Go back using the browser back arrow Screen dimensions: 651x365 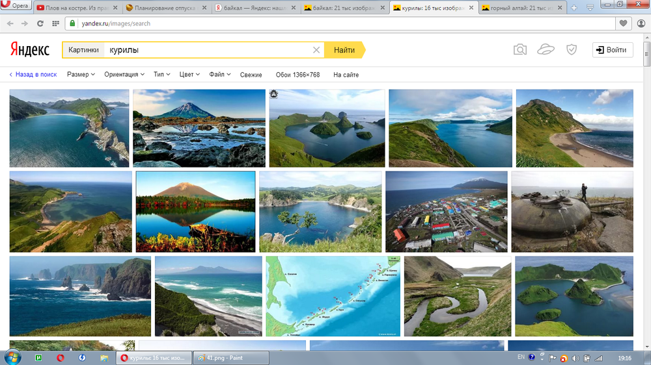tap(10, 23)
